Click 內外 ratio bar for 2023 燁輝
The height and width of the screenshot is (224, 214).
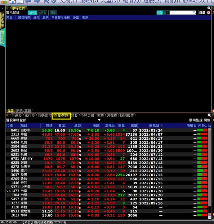(202, 215)
